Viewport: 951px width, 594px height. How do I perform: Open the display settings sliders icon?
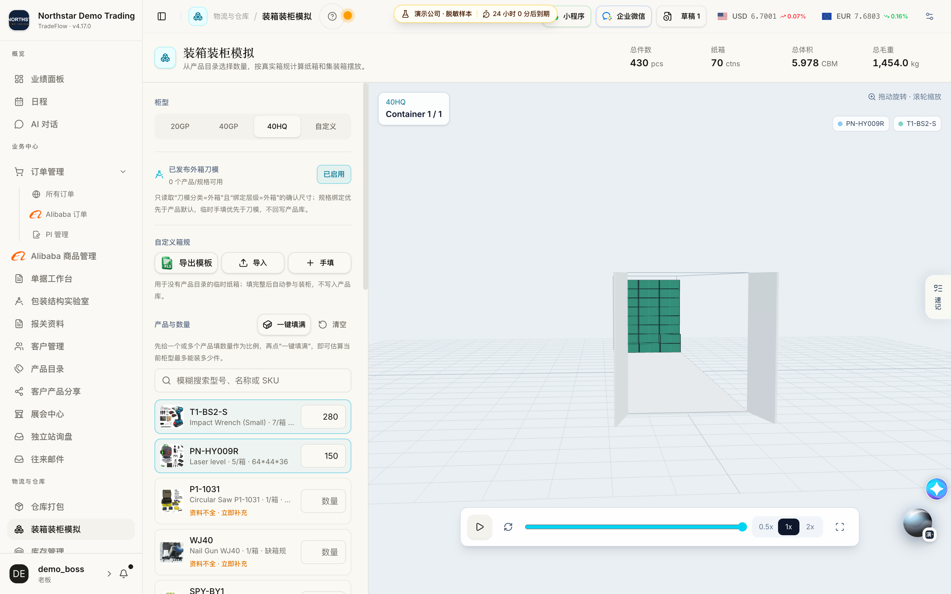pyautogui.click(x=929, y=16)
